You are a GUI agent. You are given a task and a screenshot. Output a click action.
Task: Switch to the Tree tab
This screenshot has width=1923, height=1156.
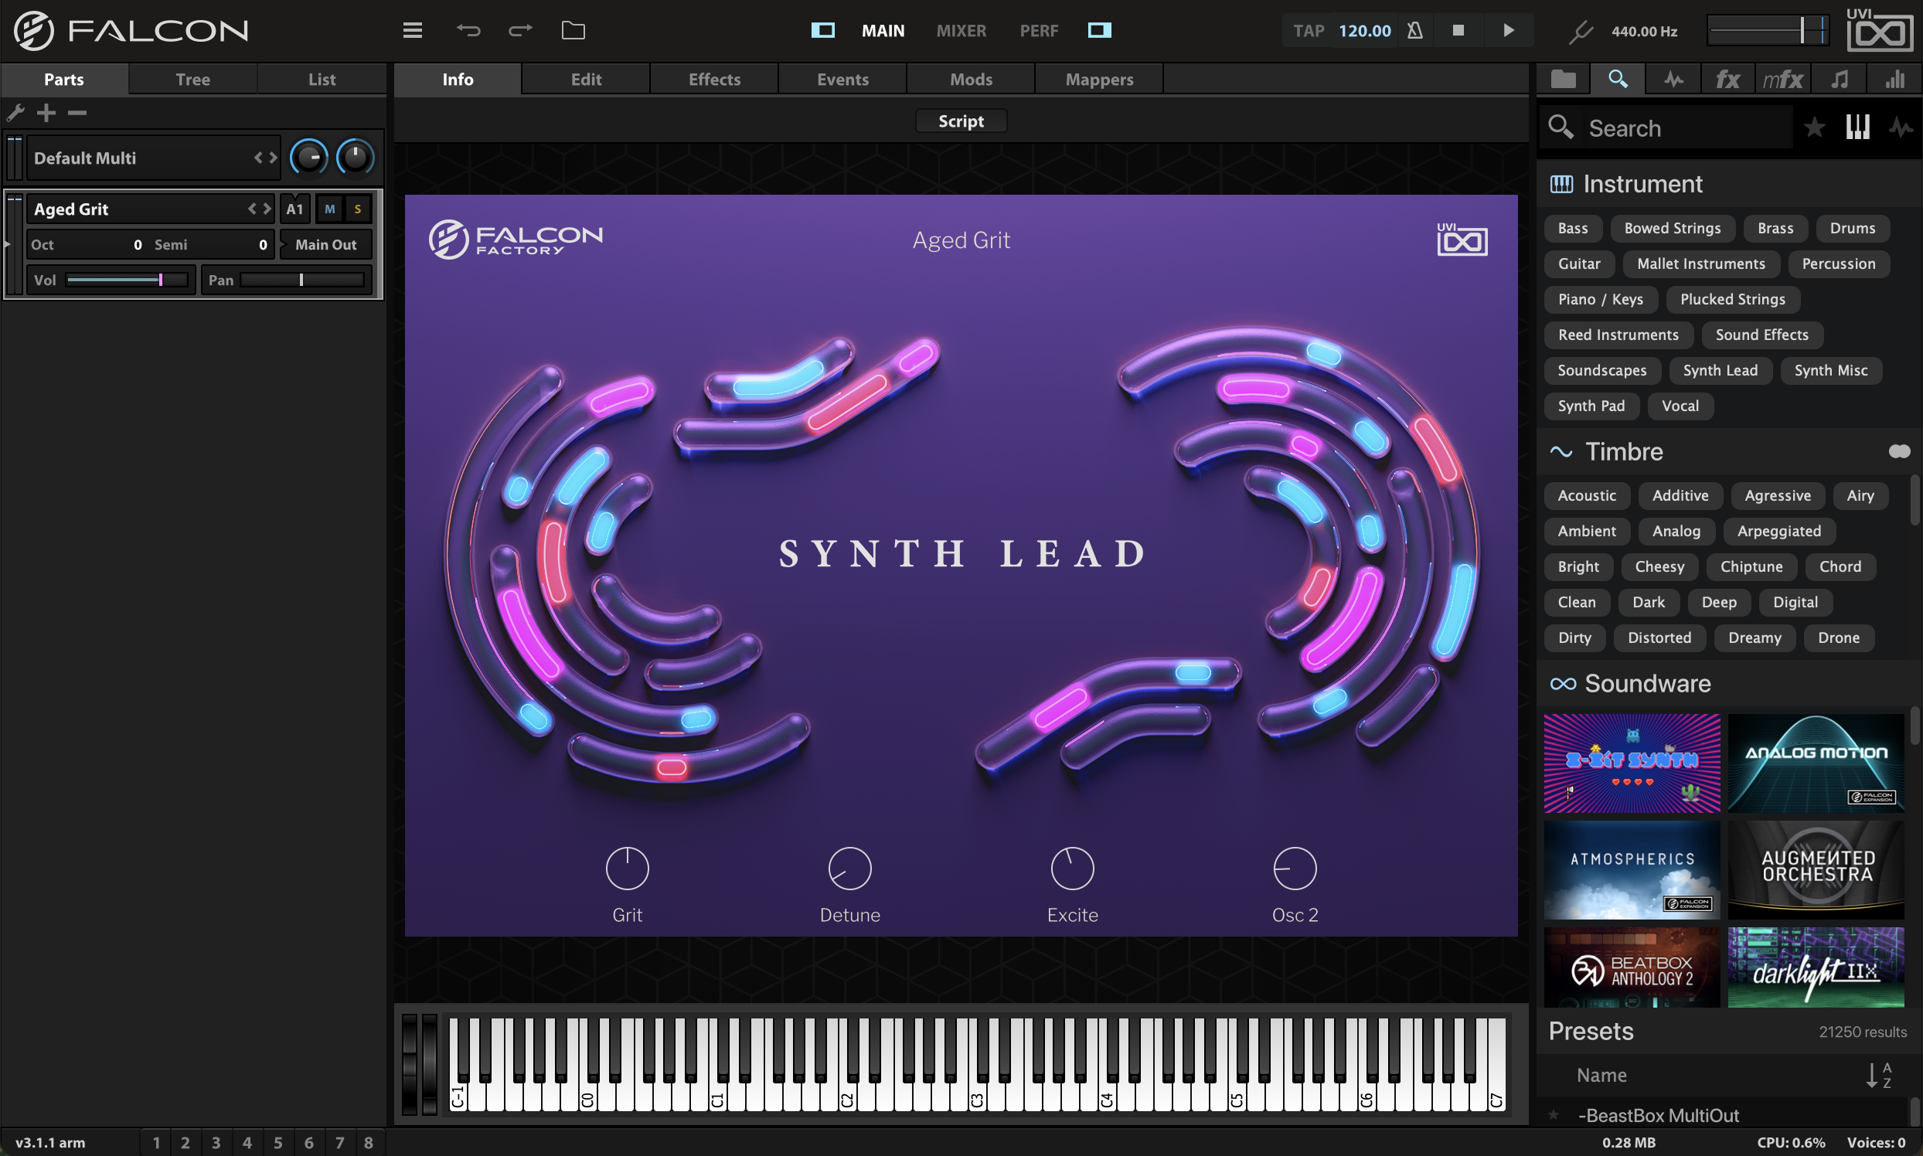coord(192,80)
